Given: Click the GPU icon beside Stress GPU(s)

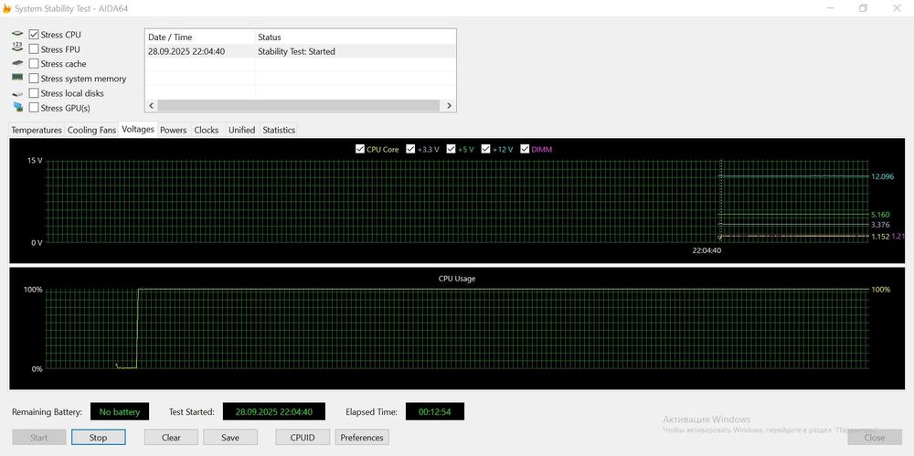Looking at the screenshot, I should tap(18, 107).
